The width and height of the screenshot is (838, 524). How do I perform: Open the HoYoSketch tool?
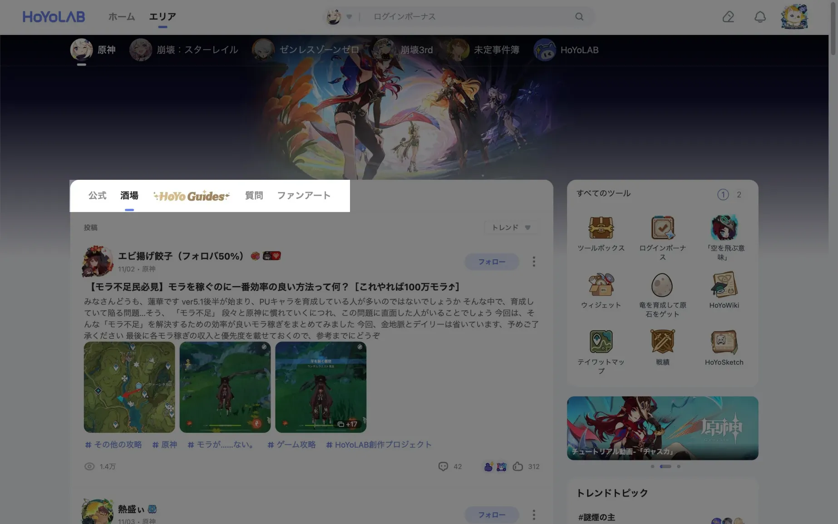tap(724, 342)
